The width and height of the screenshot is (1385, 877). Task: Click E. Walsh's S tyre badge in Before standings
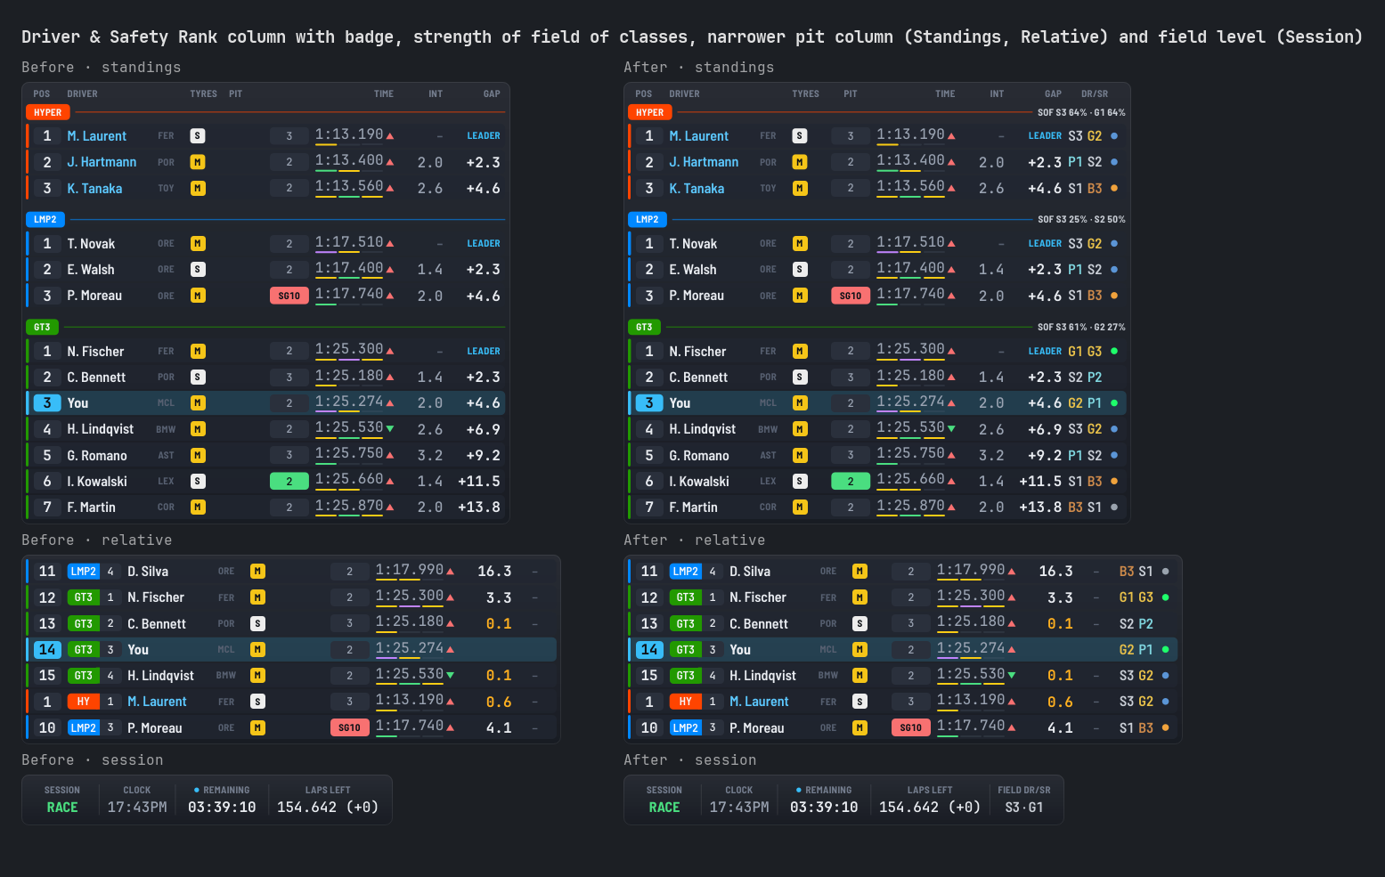click(198, 269)
